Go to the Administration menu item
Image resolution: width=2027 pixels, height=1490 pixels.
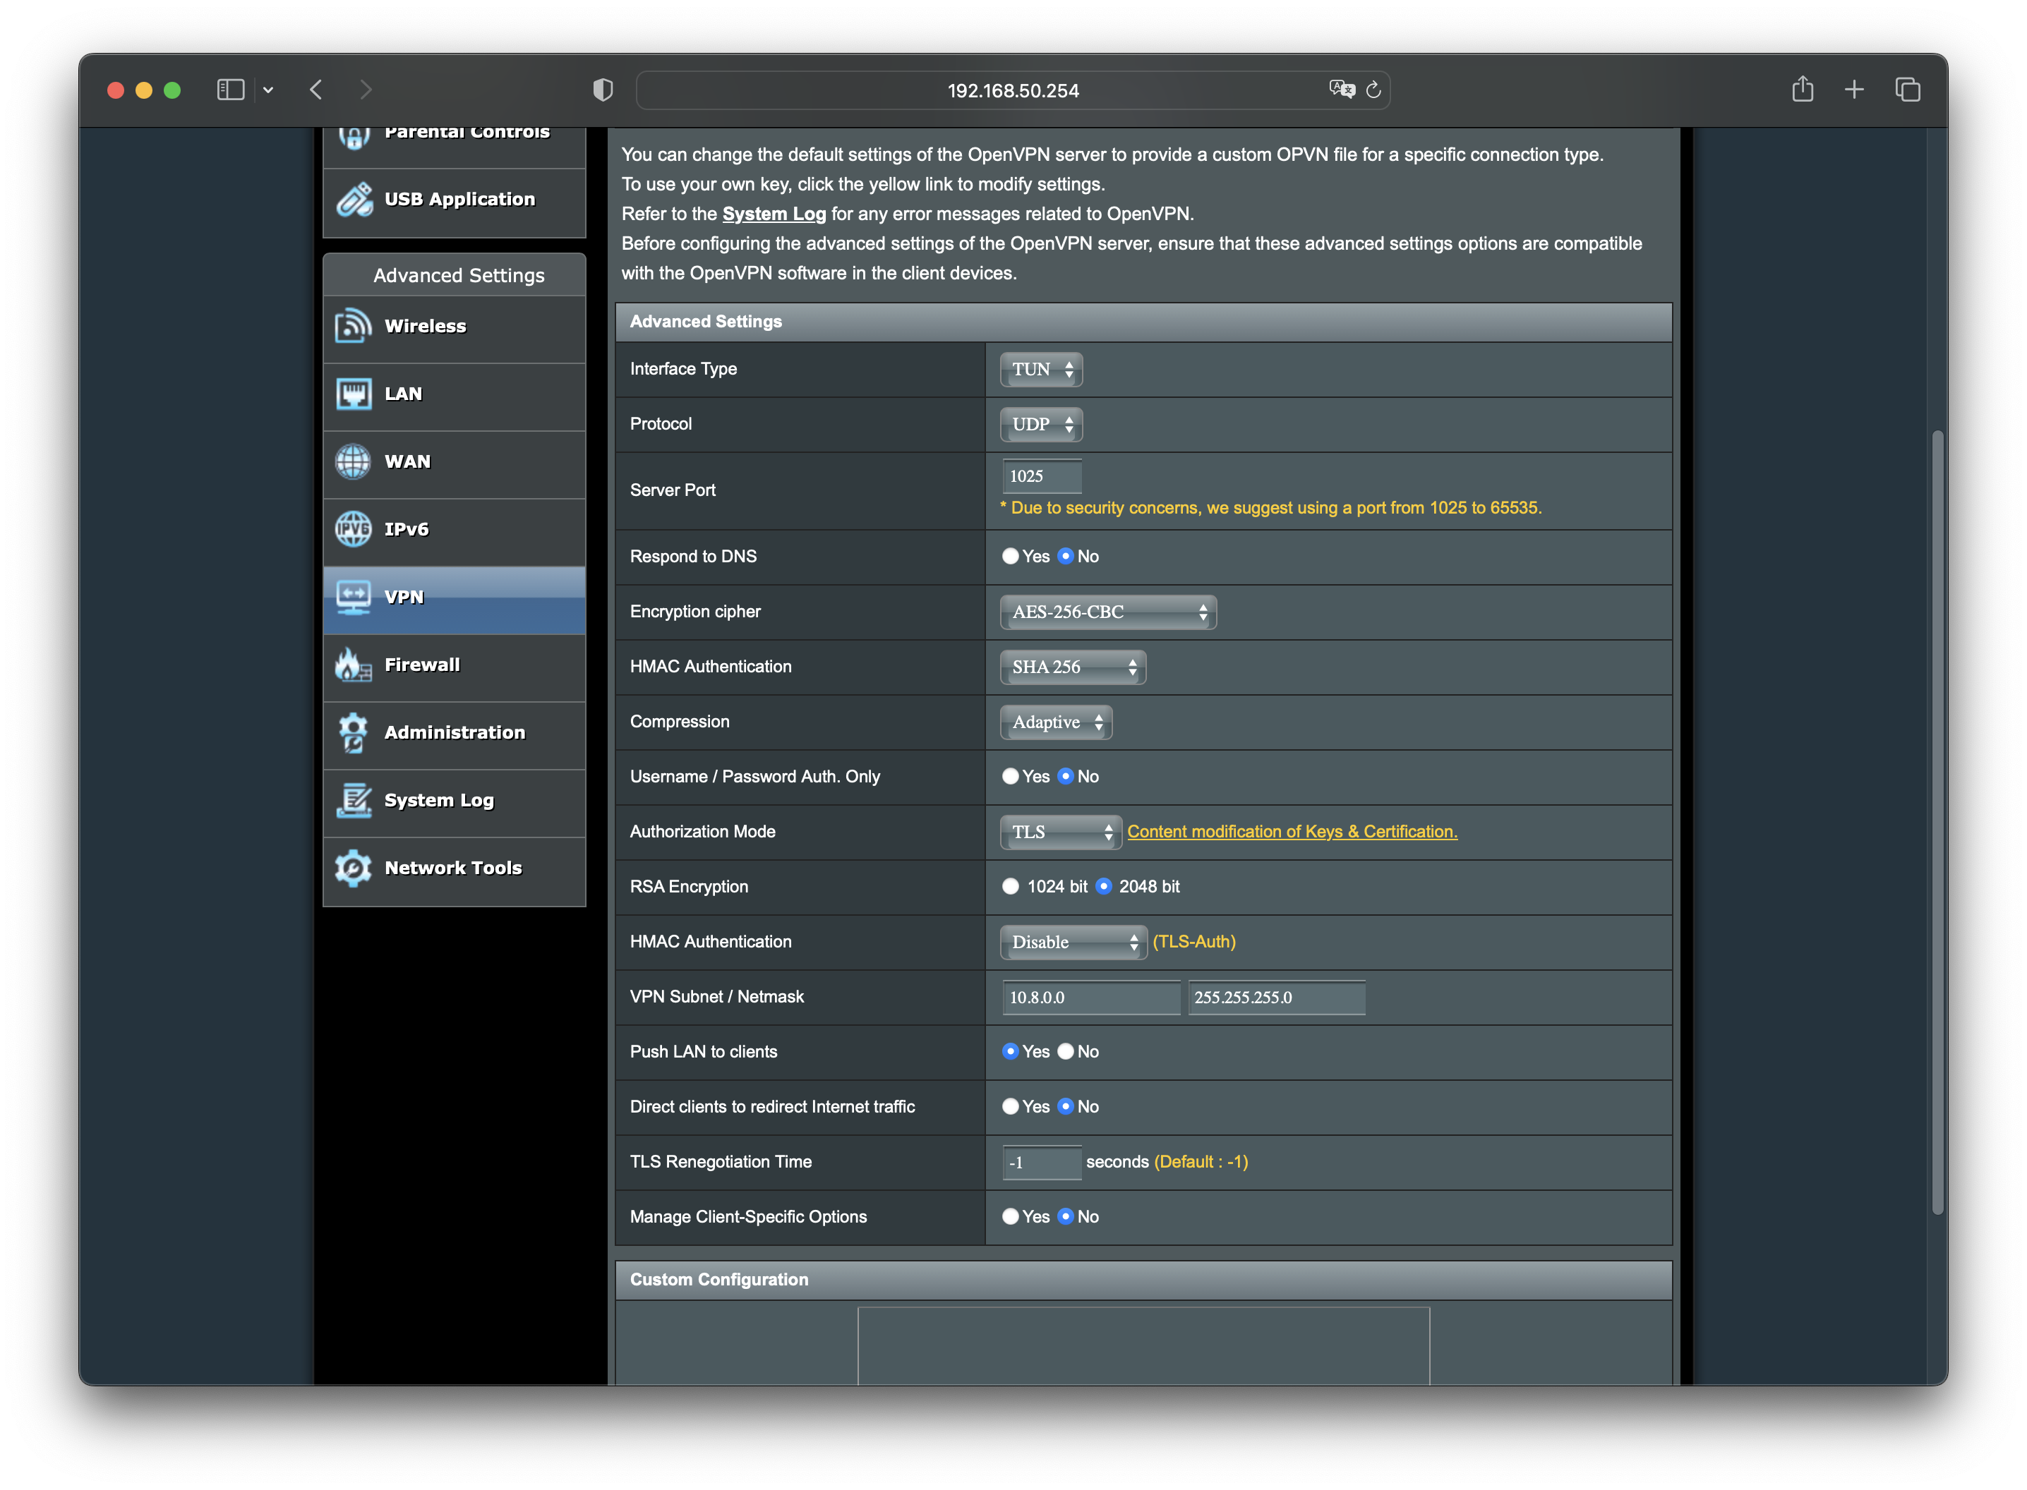tap(454, 733)
